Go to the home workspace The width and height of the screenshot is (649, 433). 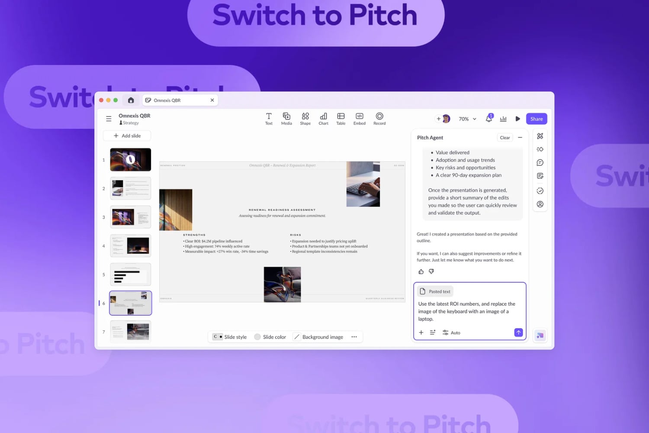coord(131,100)
